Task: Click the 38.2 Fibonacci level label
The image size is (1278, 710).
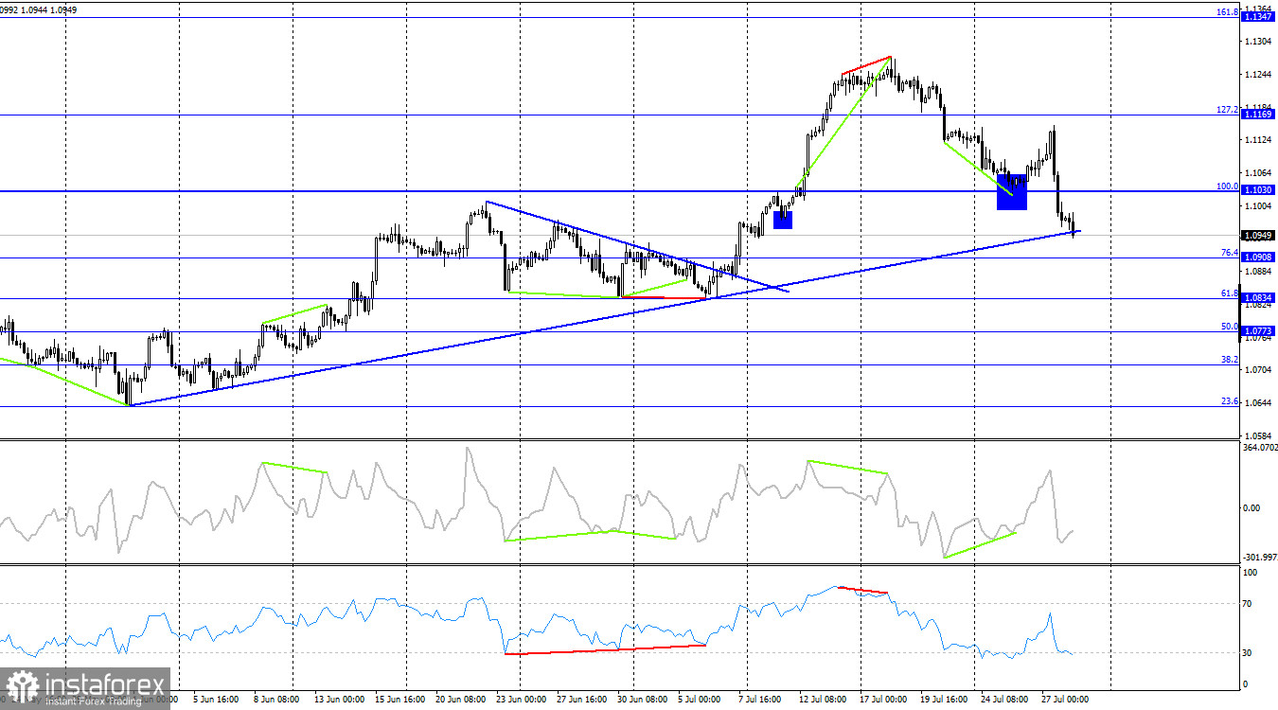Action: (x=1229, y=360)
